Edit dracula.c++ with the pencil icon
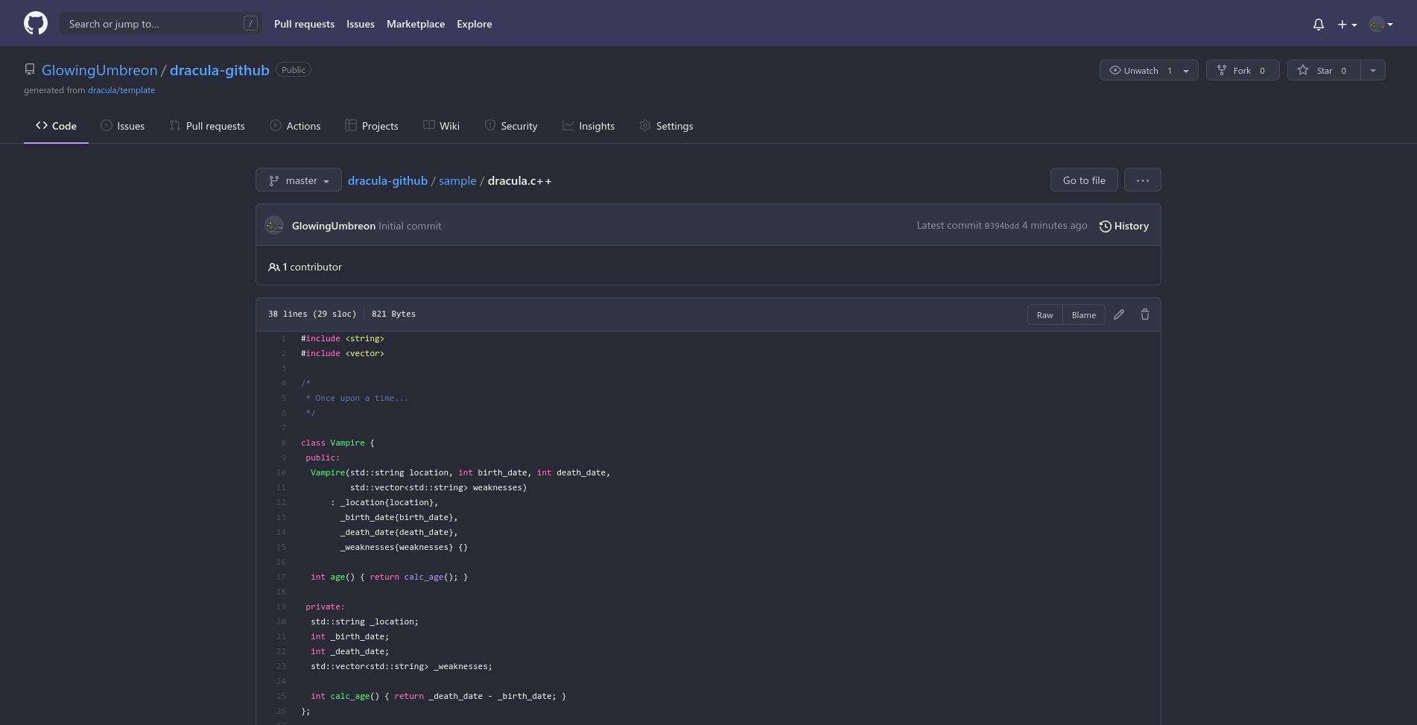The image size is (1417, 725). 1119,314
